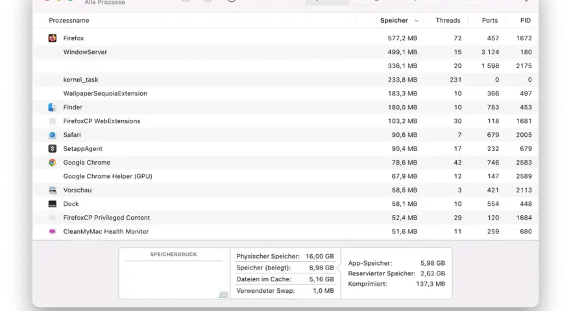Select the Safari process name
The image size is (571, 311).
pos(72,135)
